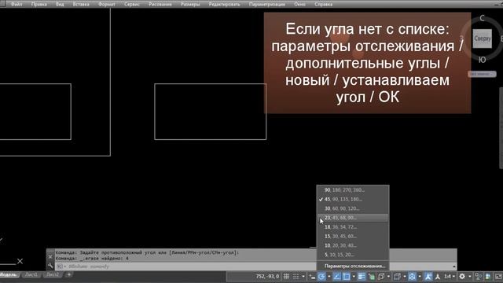Viewport: 503px width, 283px height.
Task: Open object snap dropdown arrow
Action: [354, 276]
